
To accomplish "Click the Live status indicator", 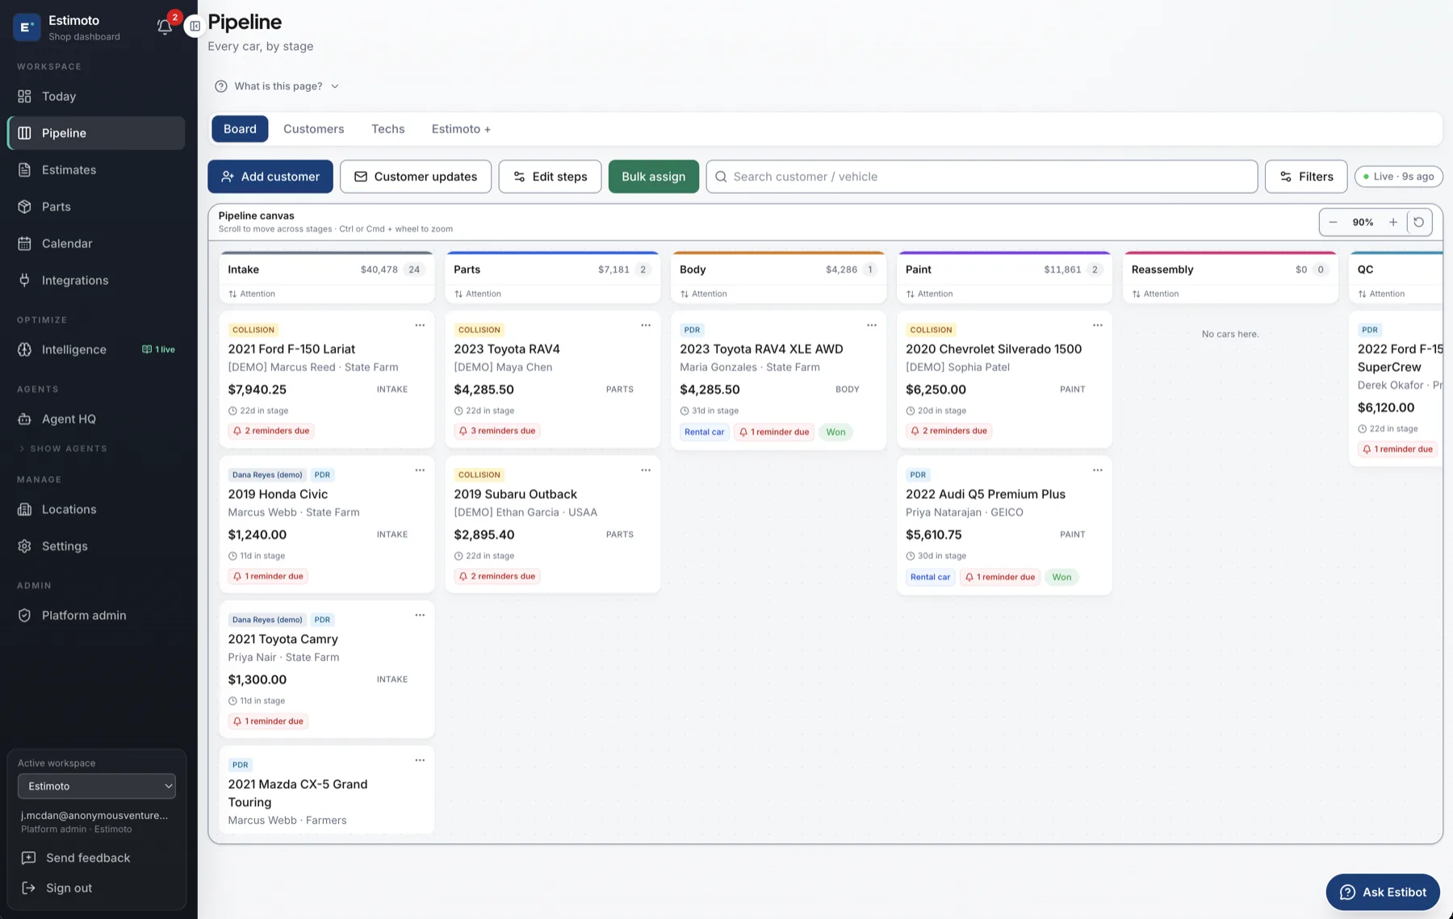I will 1399,177.
